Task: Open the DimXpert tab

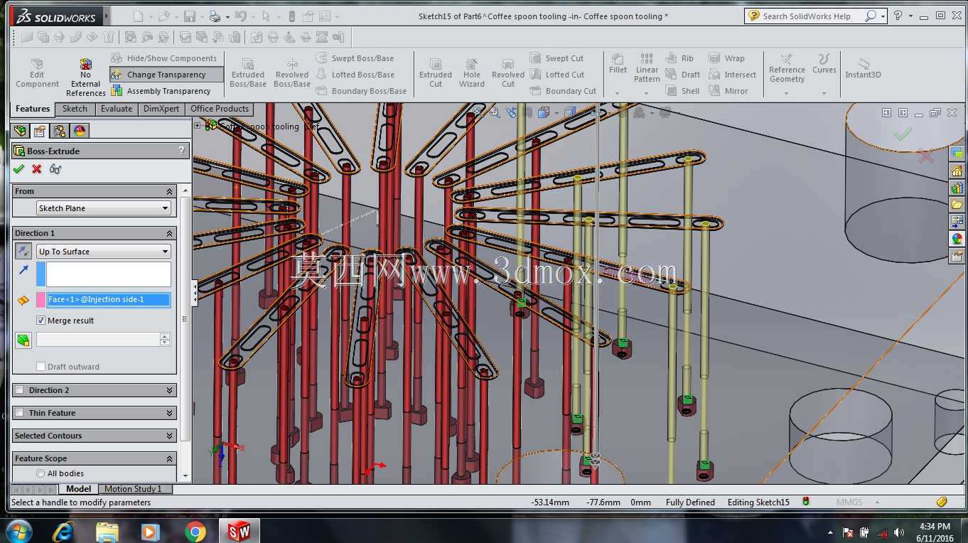Action: pyautogui.click(x=161, y=109)
